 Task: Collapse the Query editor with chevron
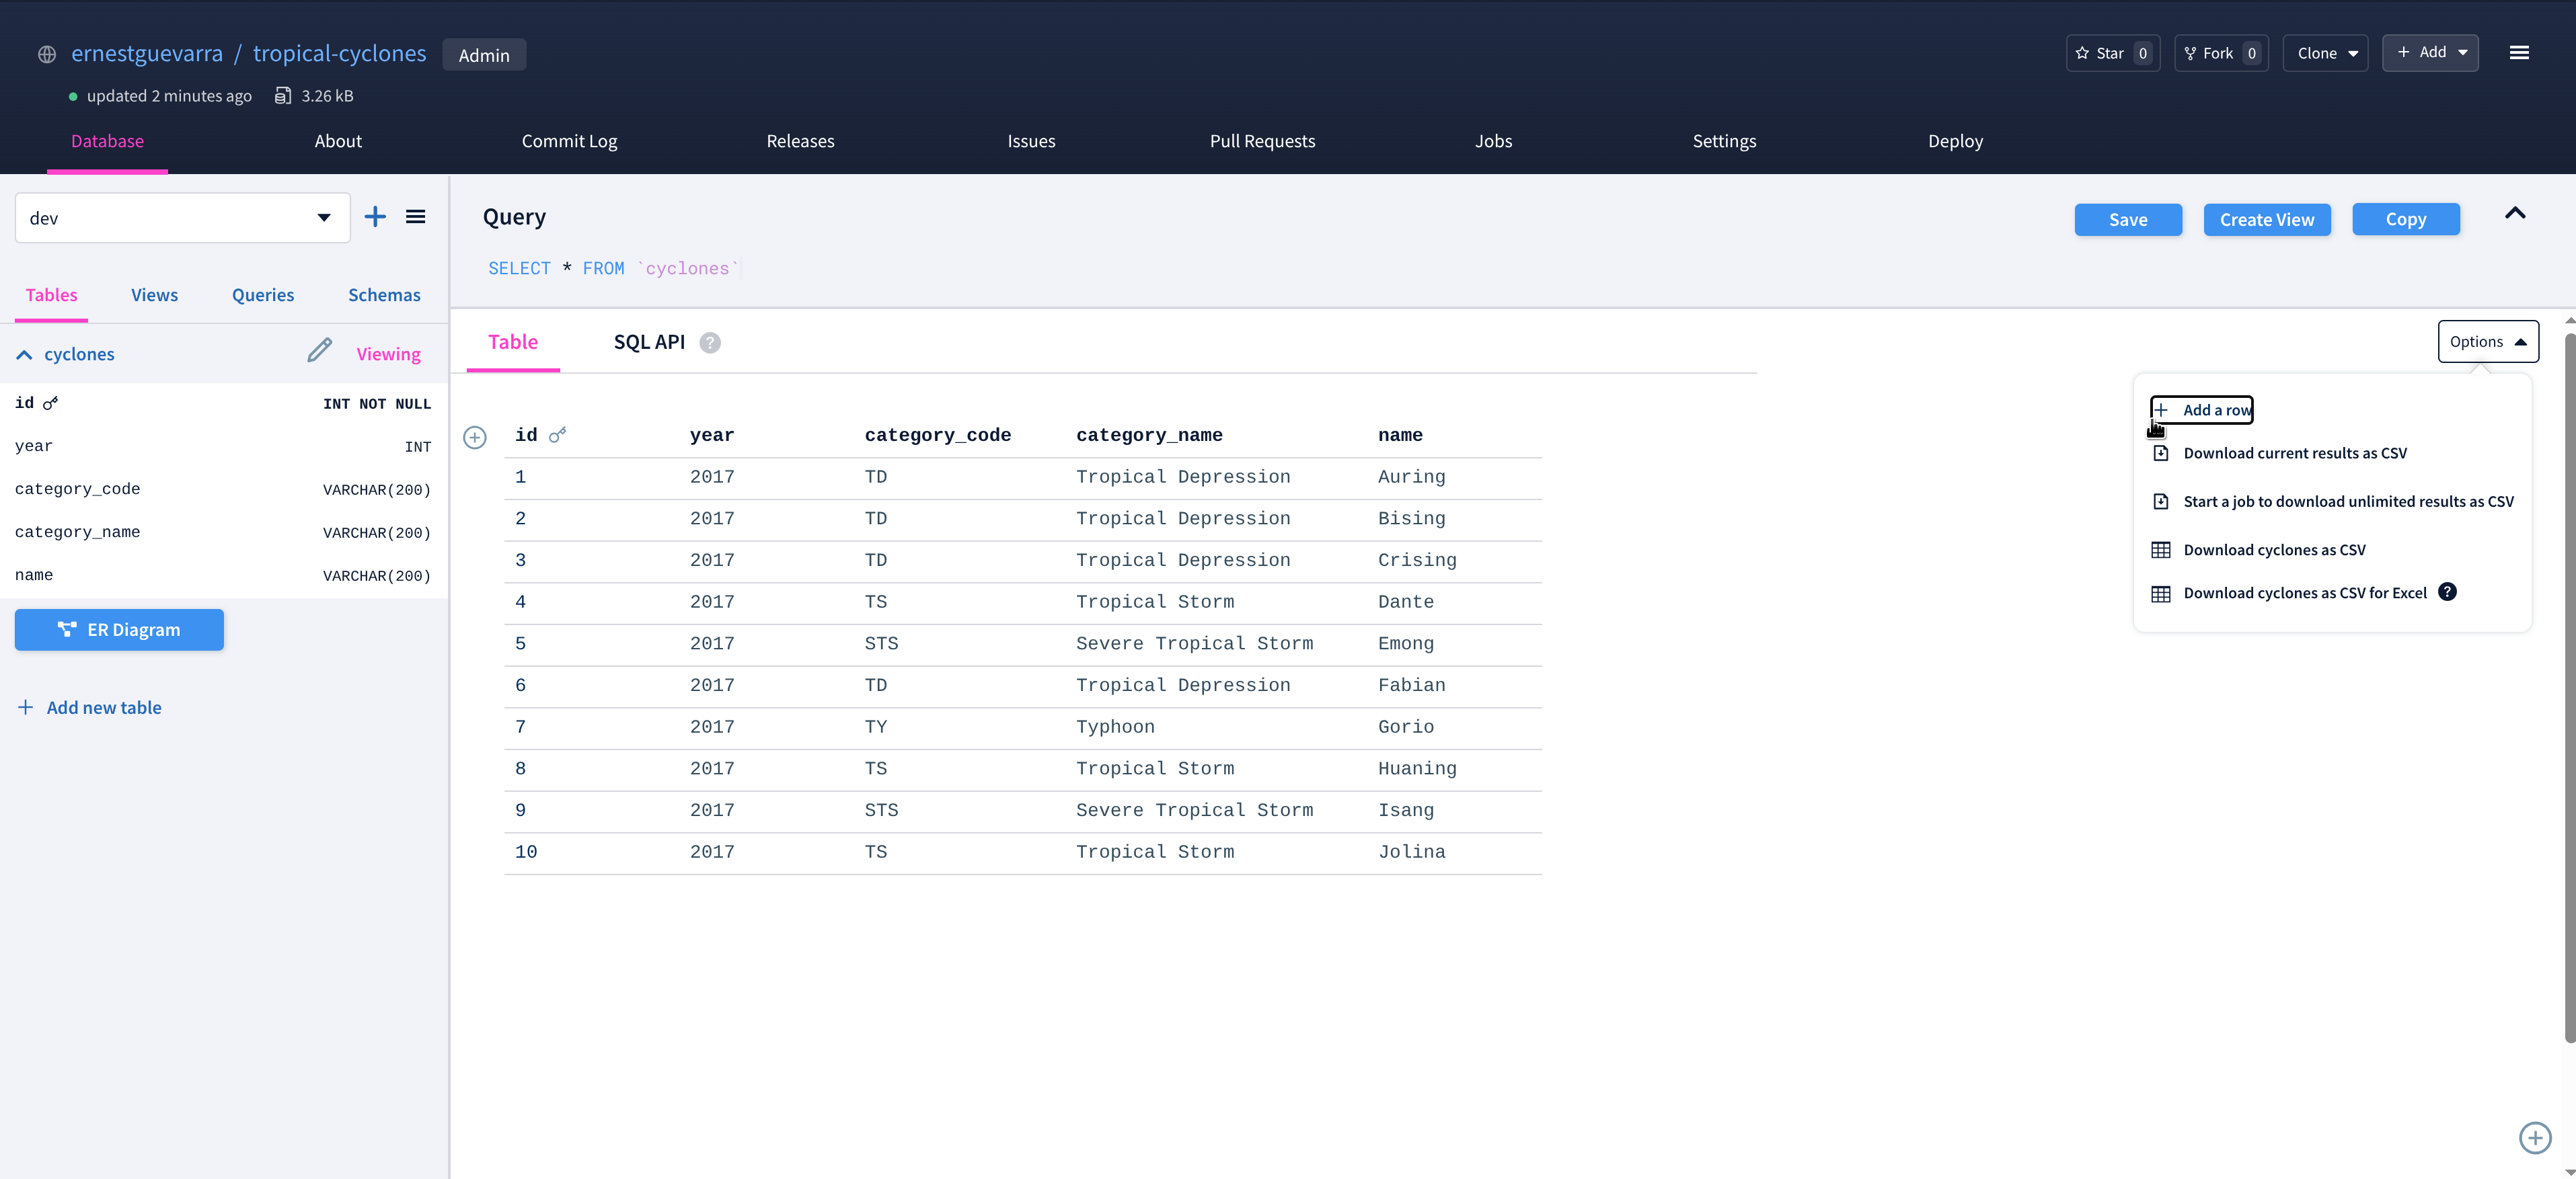tap(2514, 214)
